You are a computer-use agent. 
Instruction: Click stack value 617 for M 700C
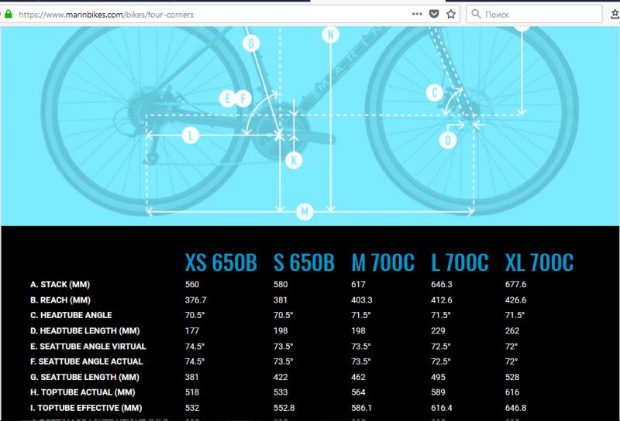[x=358, y=284]
